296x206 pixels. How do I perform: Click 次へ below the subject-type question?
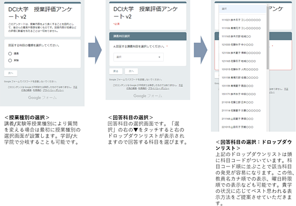[x=11, y=73]
